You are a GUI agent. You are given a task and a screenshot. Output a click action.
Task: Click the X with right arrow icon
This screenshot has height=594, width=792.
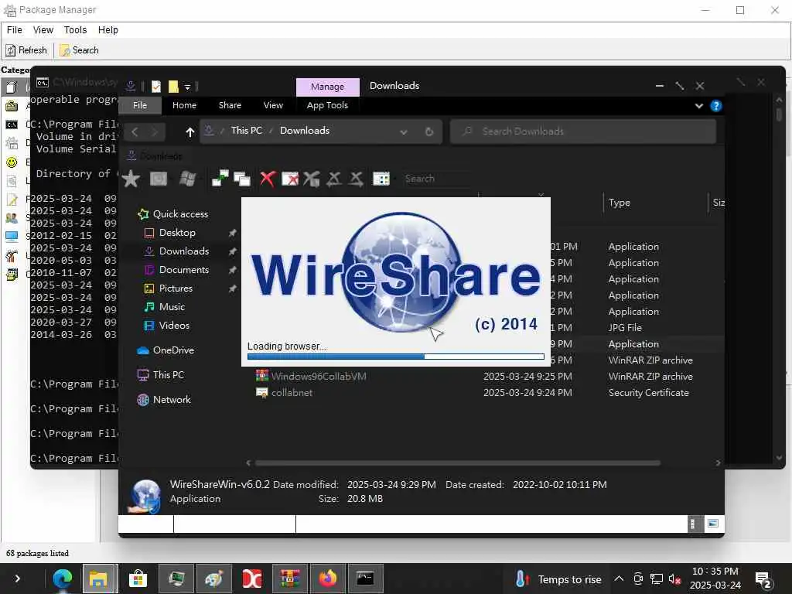(x=356, y=179)
